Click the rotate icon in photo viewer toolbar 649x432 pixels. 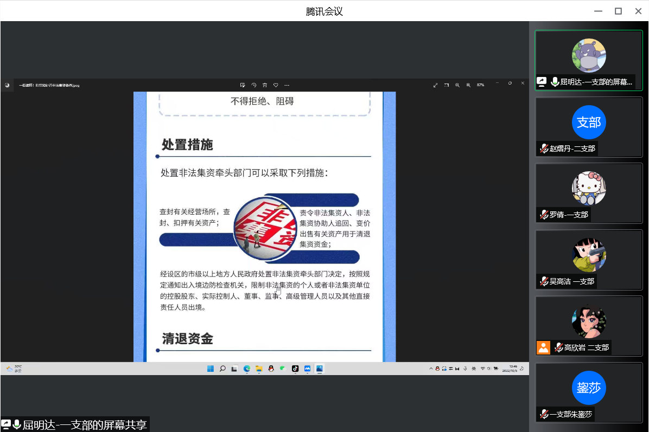tap(253, 85)
